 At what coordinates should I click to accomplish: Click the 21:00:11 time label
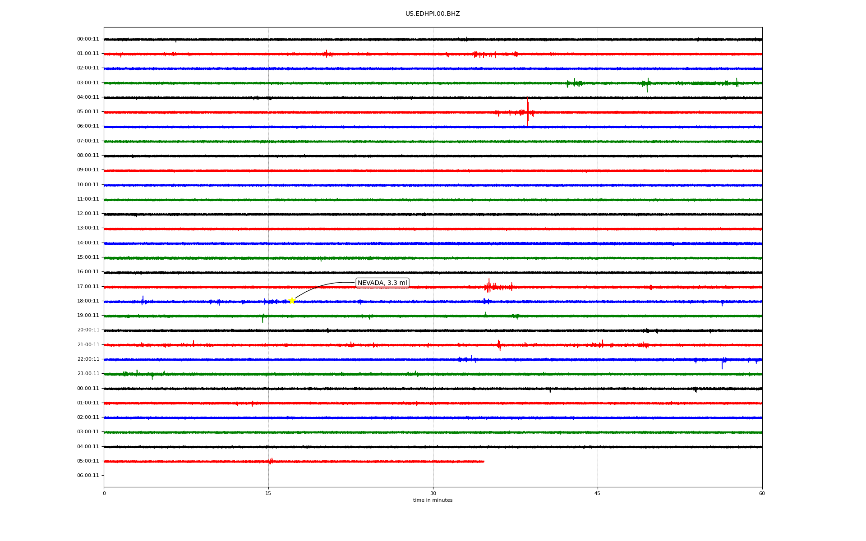88,344
